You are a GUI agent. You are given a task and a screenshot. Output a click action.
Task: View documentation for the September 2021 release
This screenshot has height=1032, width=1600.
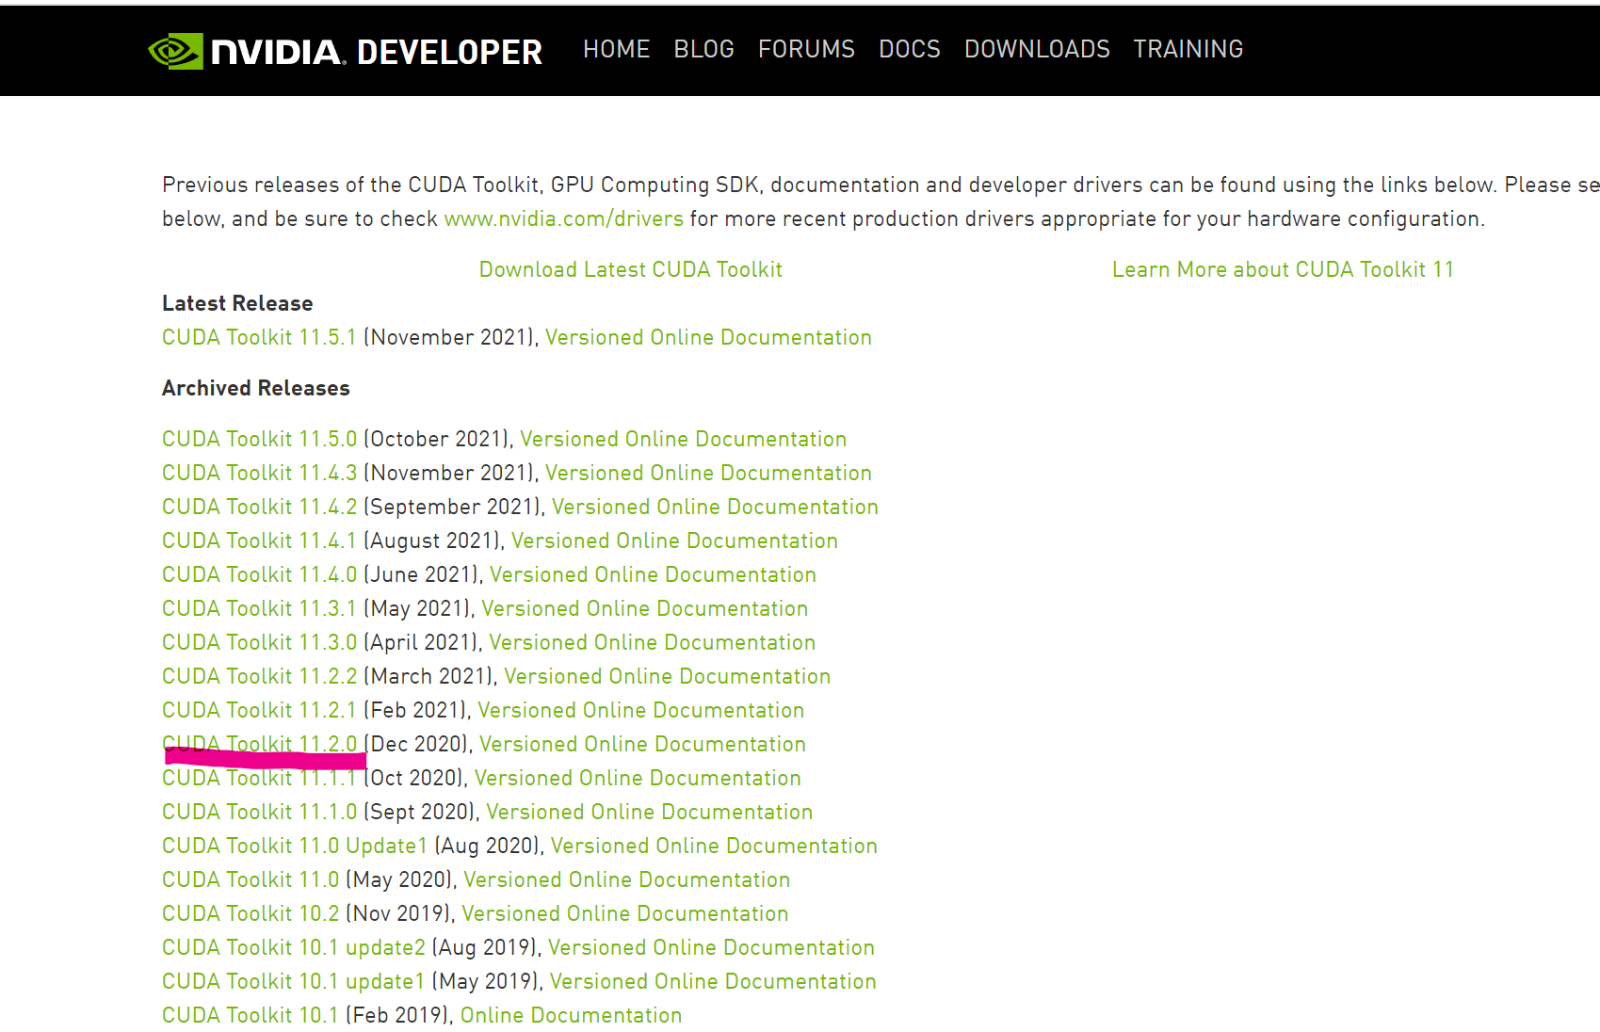point(715,507)
